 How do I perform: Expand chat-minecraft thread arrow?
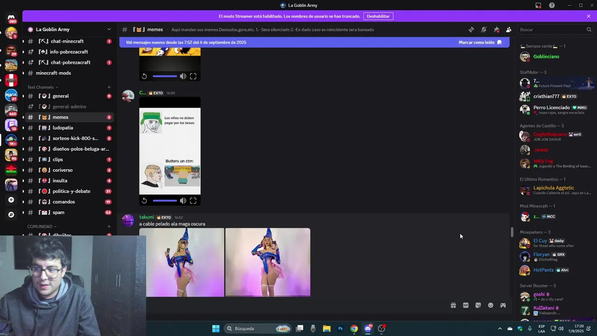point(23,41)
